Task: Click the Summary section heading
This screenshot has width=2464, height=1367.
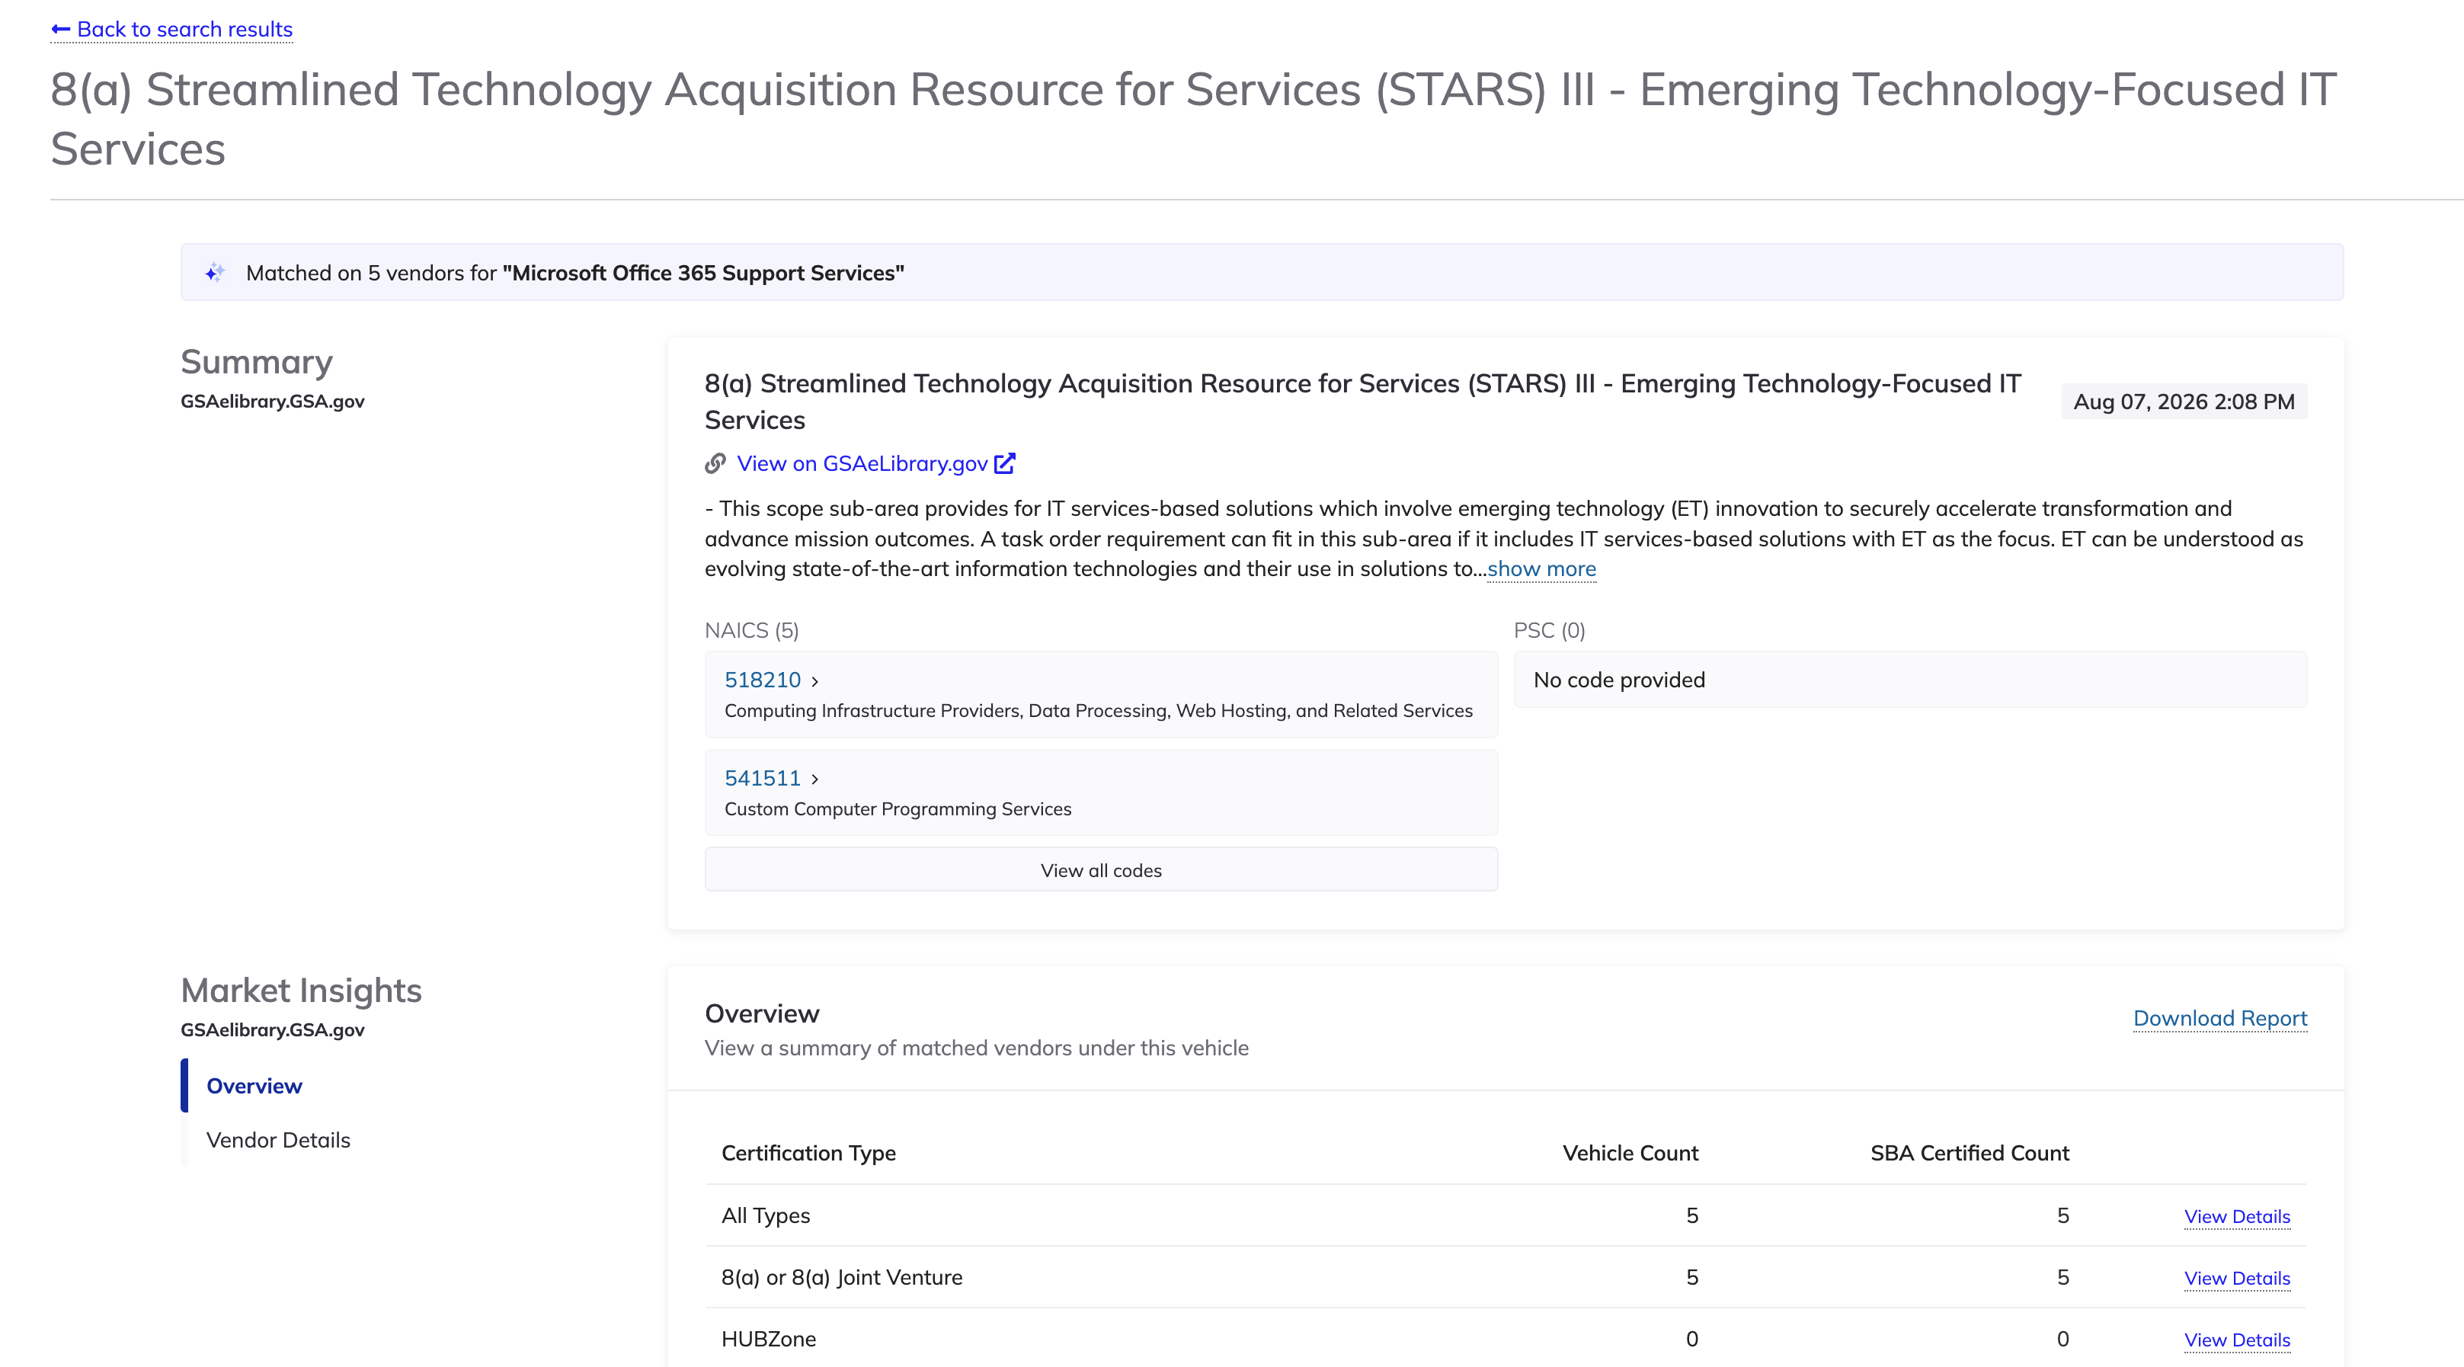Action: click(x=256, y=363)
